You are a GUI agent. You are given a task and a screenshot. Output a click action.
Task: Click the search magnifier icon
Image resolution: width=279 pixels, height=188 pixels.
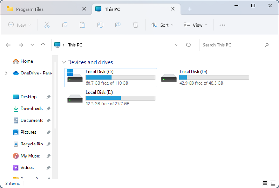pos(266,45)
